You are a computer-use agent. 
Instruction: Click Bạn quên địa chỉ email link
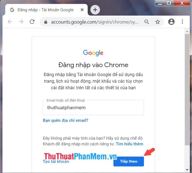(65, 120)
